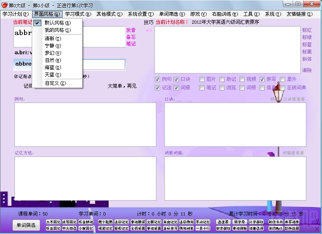Screen dimensions: 322x234
Task: Start 迷你记忆 mode
Action: pos(122,222)
